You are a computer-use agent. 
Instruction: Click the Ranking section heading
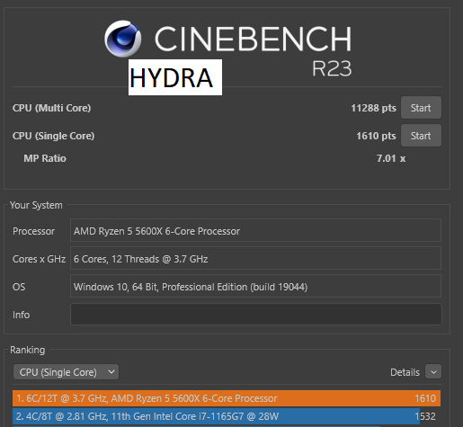[28, 350]
